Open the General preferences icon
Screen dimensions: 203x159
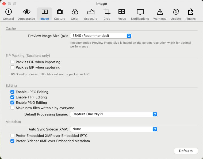point(8,12)
